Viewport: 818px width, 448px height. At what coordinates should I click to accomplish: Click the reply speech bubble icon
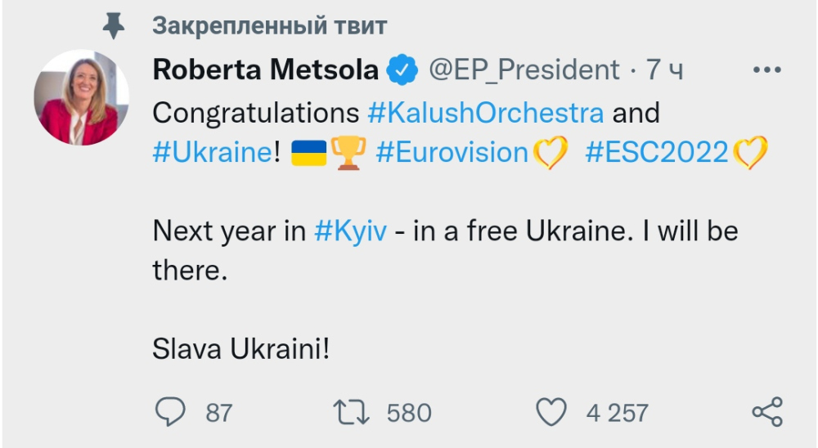[169, 412]
